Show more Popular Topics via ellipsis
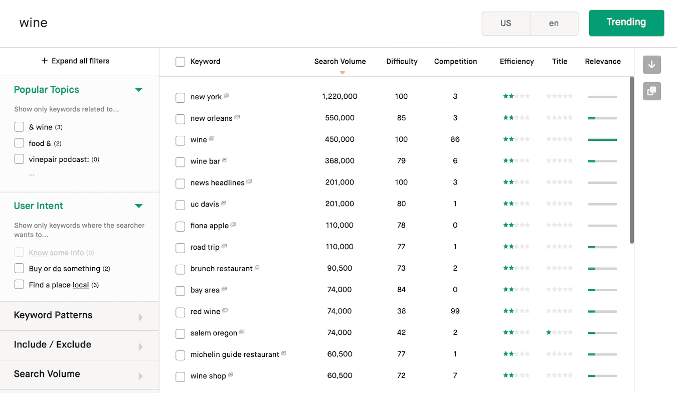The image size is (677, 393). pos(32,175)
